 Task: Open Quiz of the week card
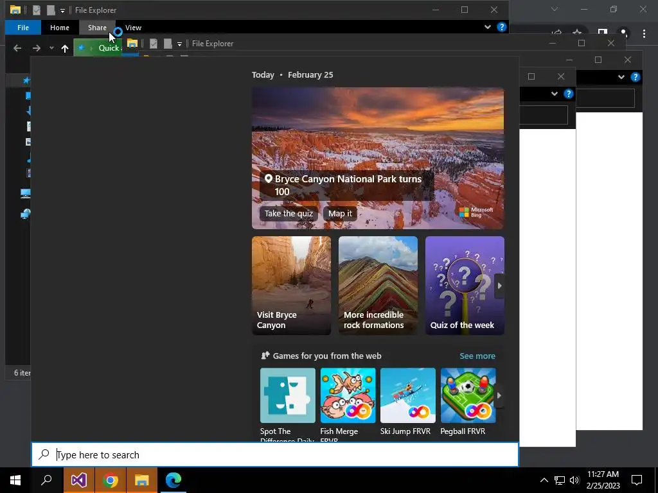[x=465, y=286]
